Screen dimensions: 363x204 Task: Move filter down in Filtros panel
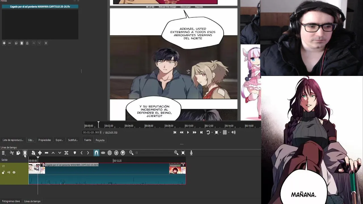(x=39, y=43)
